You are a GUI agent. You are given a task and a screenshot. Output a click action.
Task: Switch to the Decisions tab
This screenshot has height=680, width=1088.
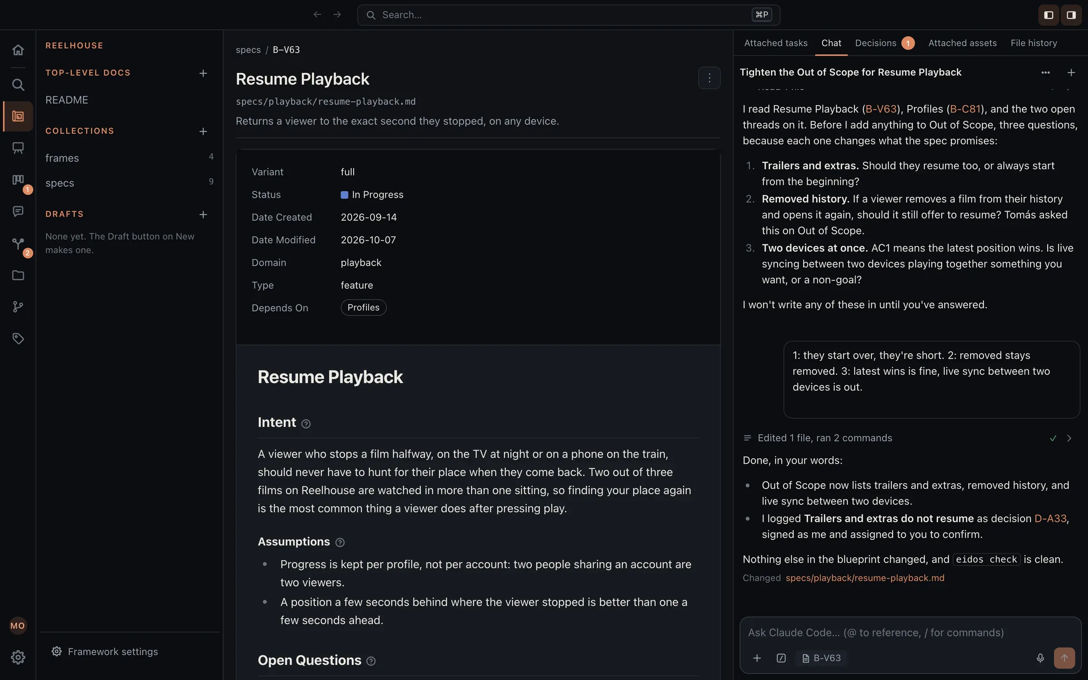884,43
